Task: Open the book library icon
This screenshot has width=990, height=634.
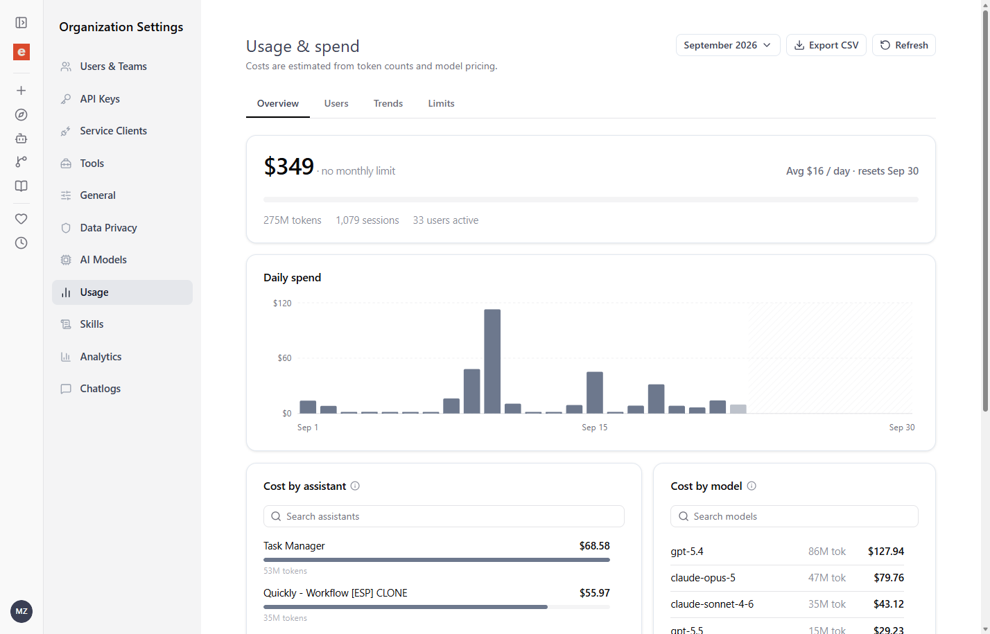Action: coord(21,186)
